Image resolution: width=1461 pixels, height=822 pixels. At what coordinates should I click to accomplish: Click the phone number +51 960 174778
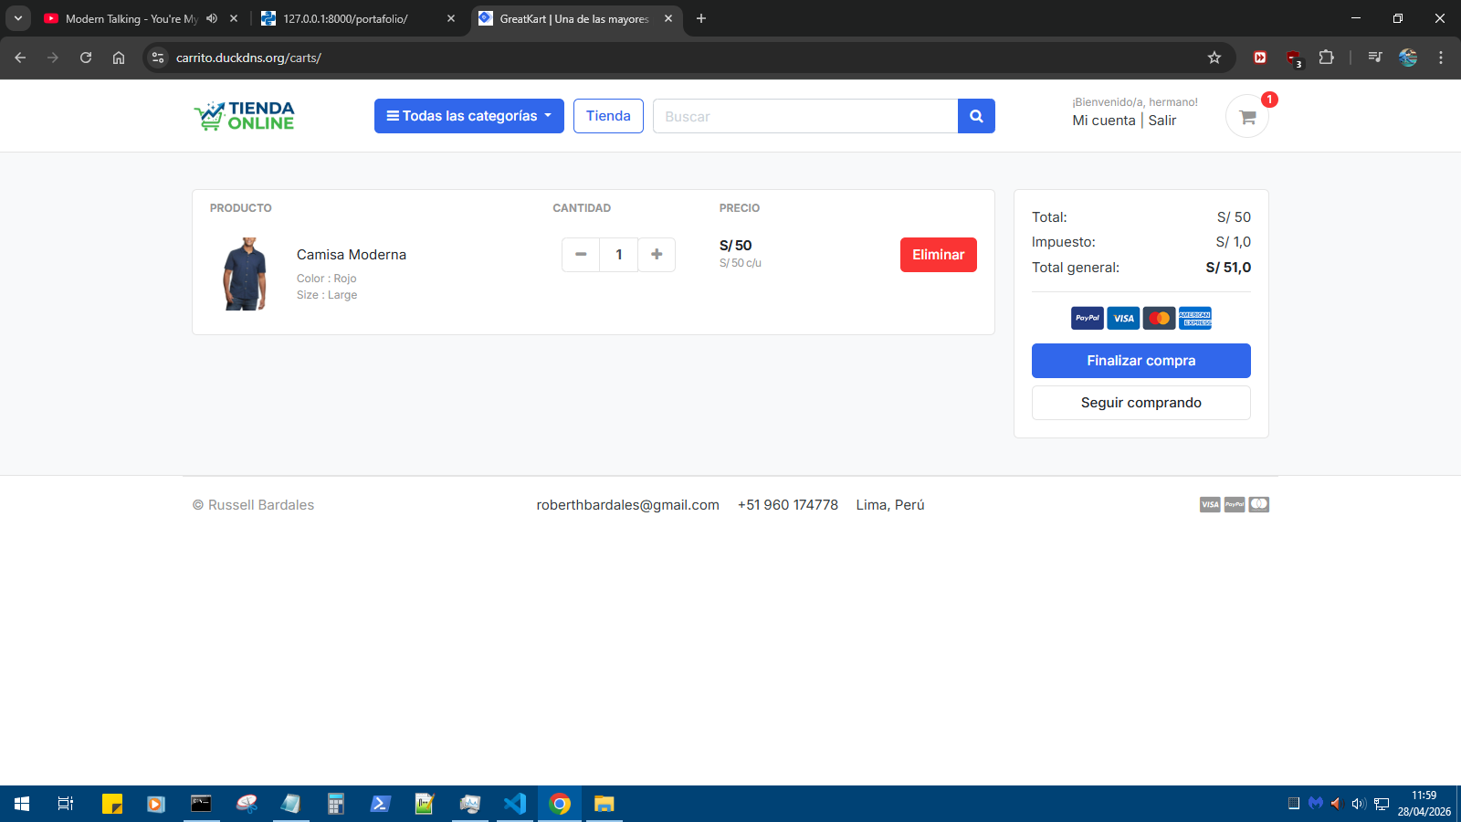[x=788, y=505]
